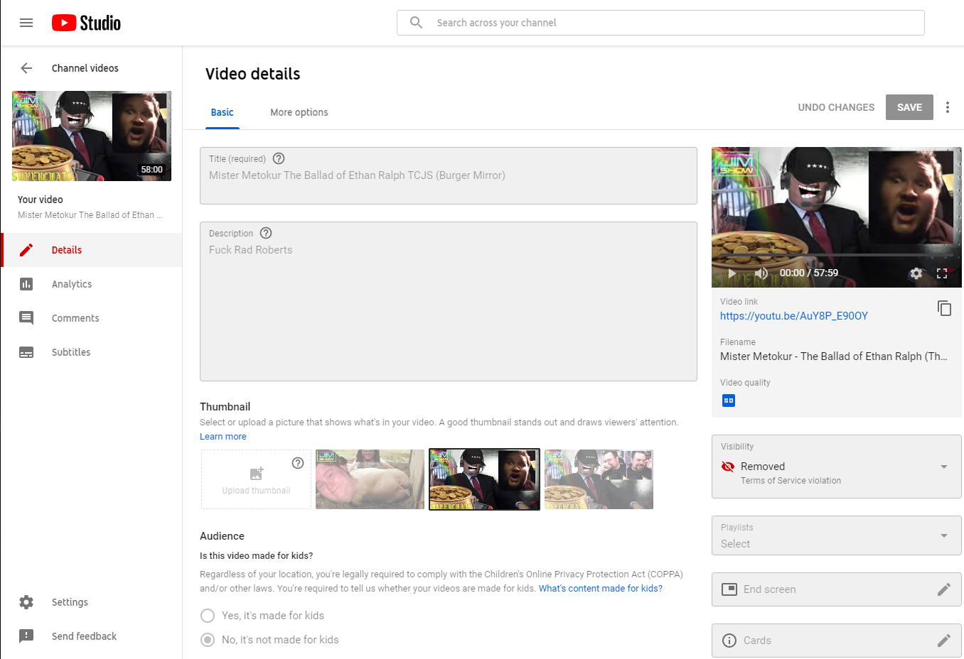964x659 pixels.
Task: Open Analytics in the sidebar
Action: [x=91, y=284]
